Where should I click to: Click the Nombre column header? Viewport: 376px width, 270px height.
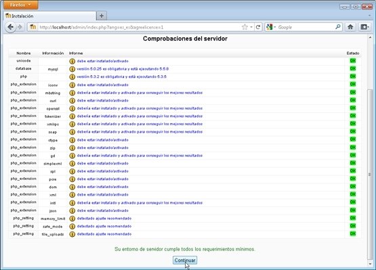click(x=24, y=53)
